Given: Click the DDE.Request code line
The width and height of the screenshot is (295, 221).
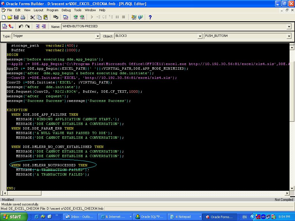Looking at the screenshot, I should 74,92.
